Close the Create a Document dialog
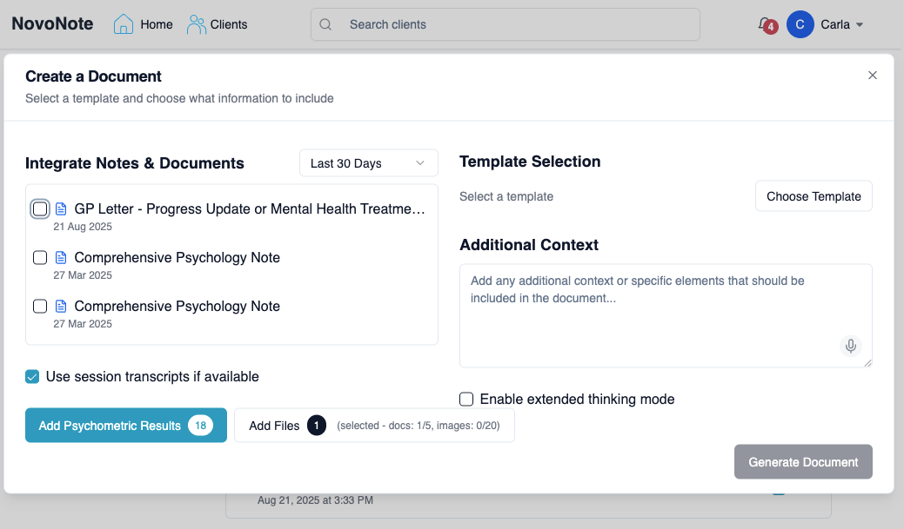 (x=873, y=76)
